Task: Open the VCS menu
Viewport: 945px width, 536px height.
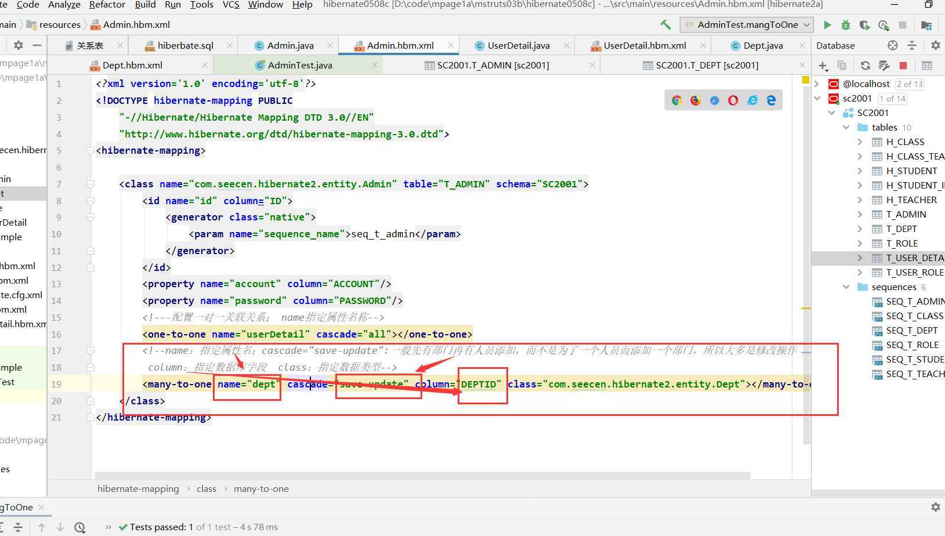Action: pyautogui.click(x=231, y=5)
